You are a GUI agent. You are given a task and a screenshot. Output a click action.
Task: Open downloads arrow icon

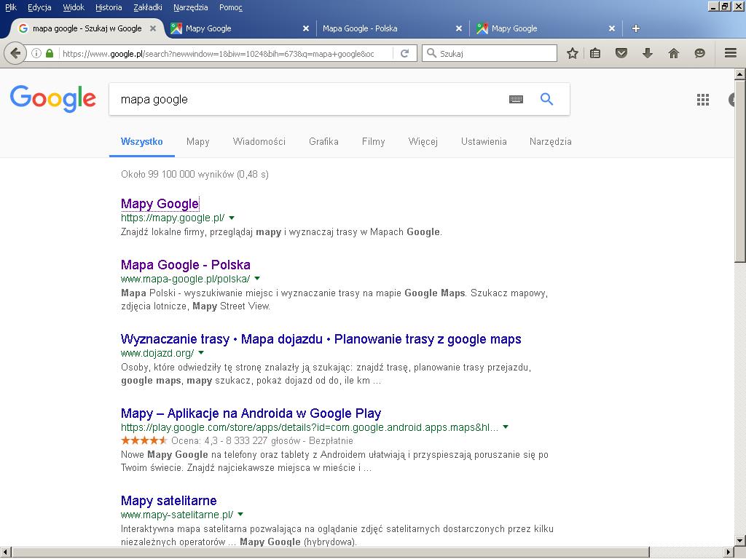[x=647, y=53]
